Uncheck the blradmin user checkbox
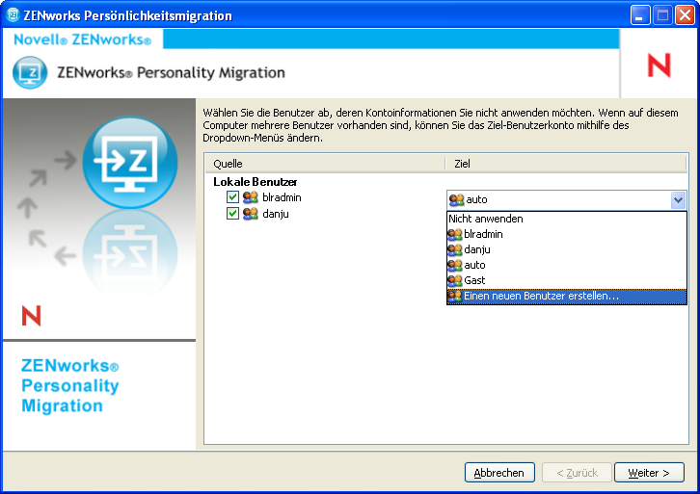This screenshot has height=494, width=700. 232,196
